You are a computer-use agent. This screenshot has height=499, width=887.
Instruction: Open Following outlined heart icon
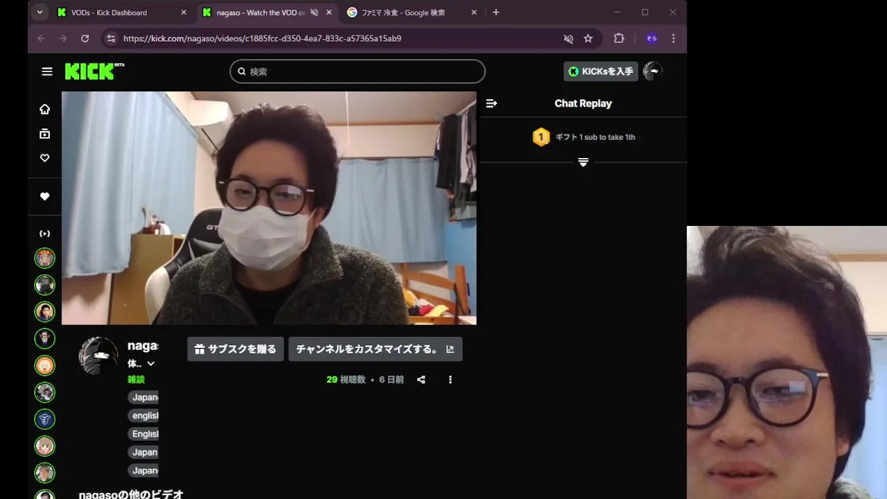[x=44, y=158]
